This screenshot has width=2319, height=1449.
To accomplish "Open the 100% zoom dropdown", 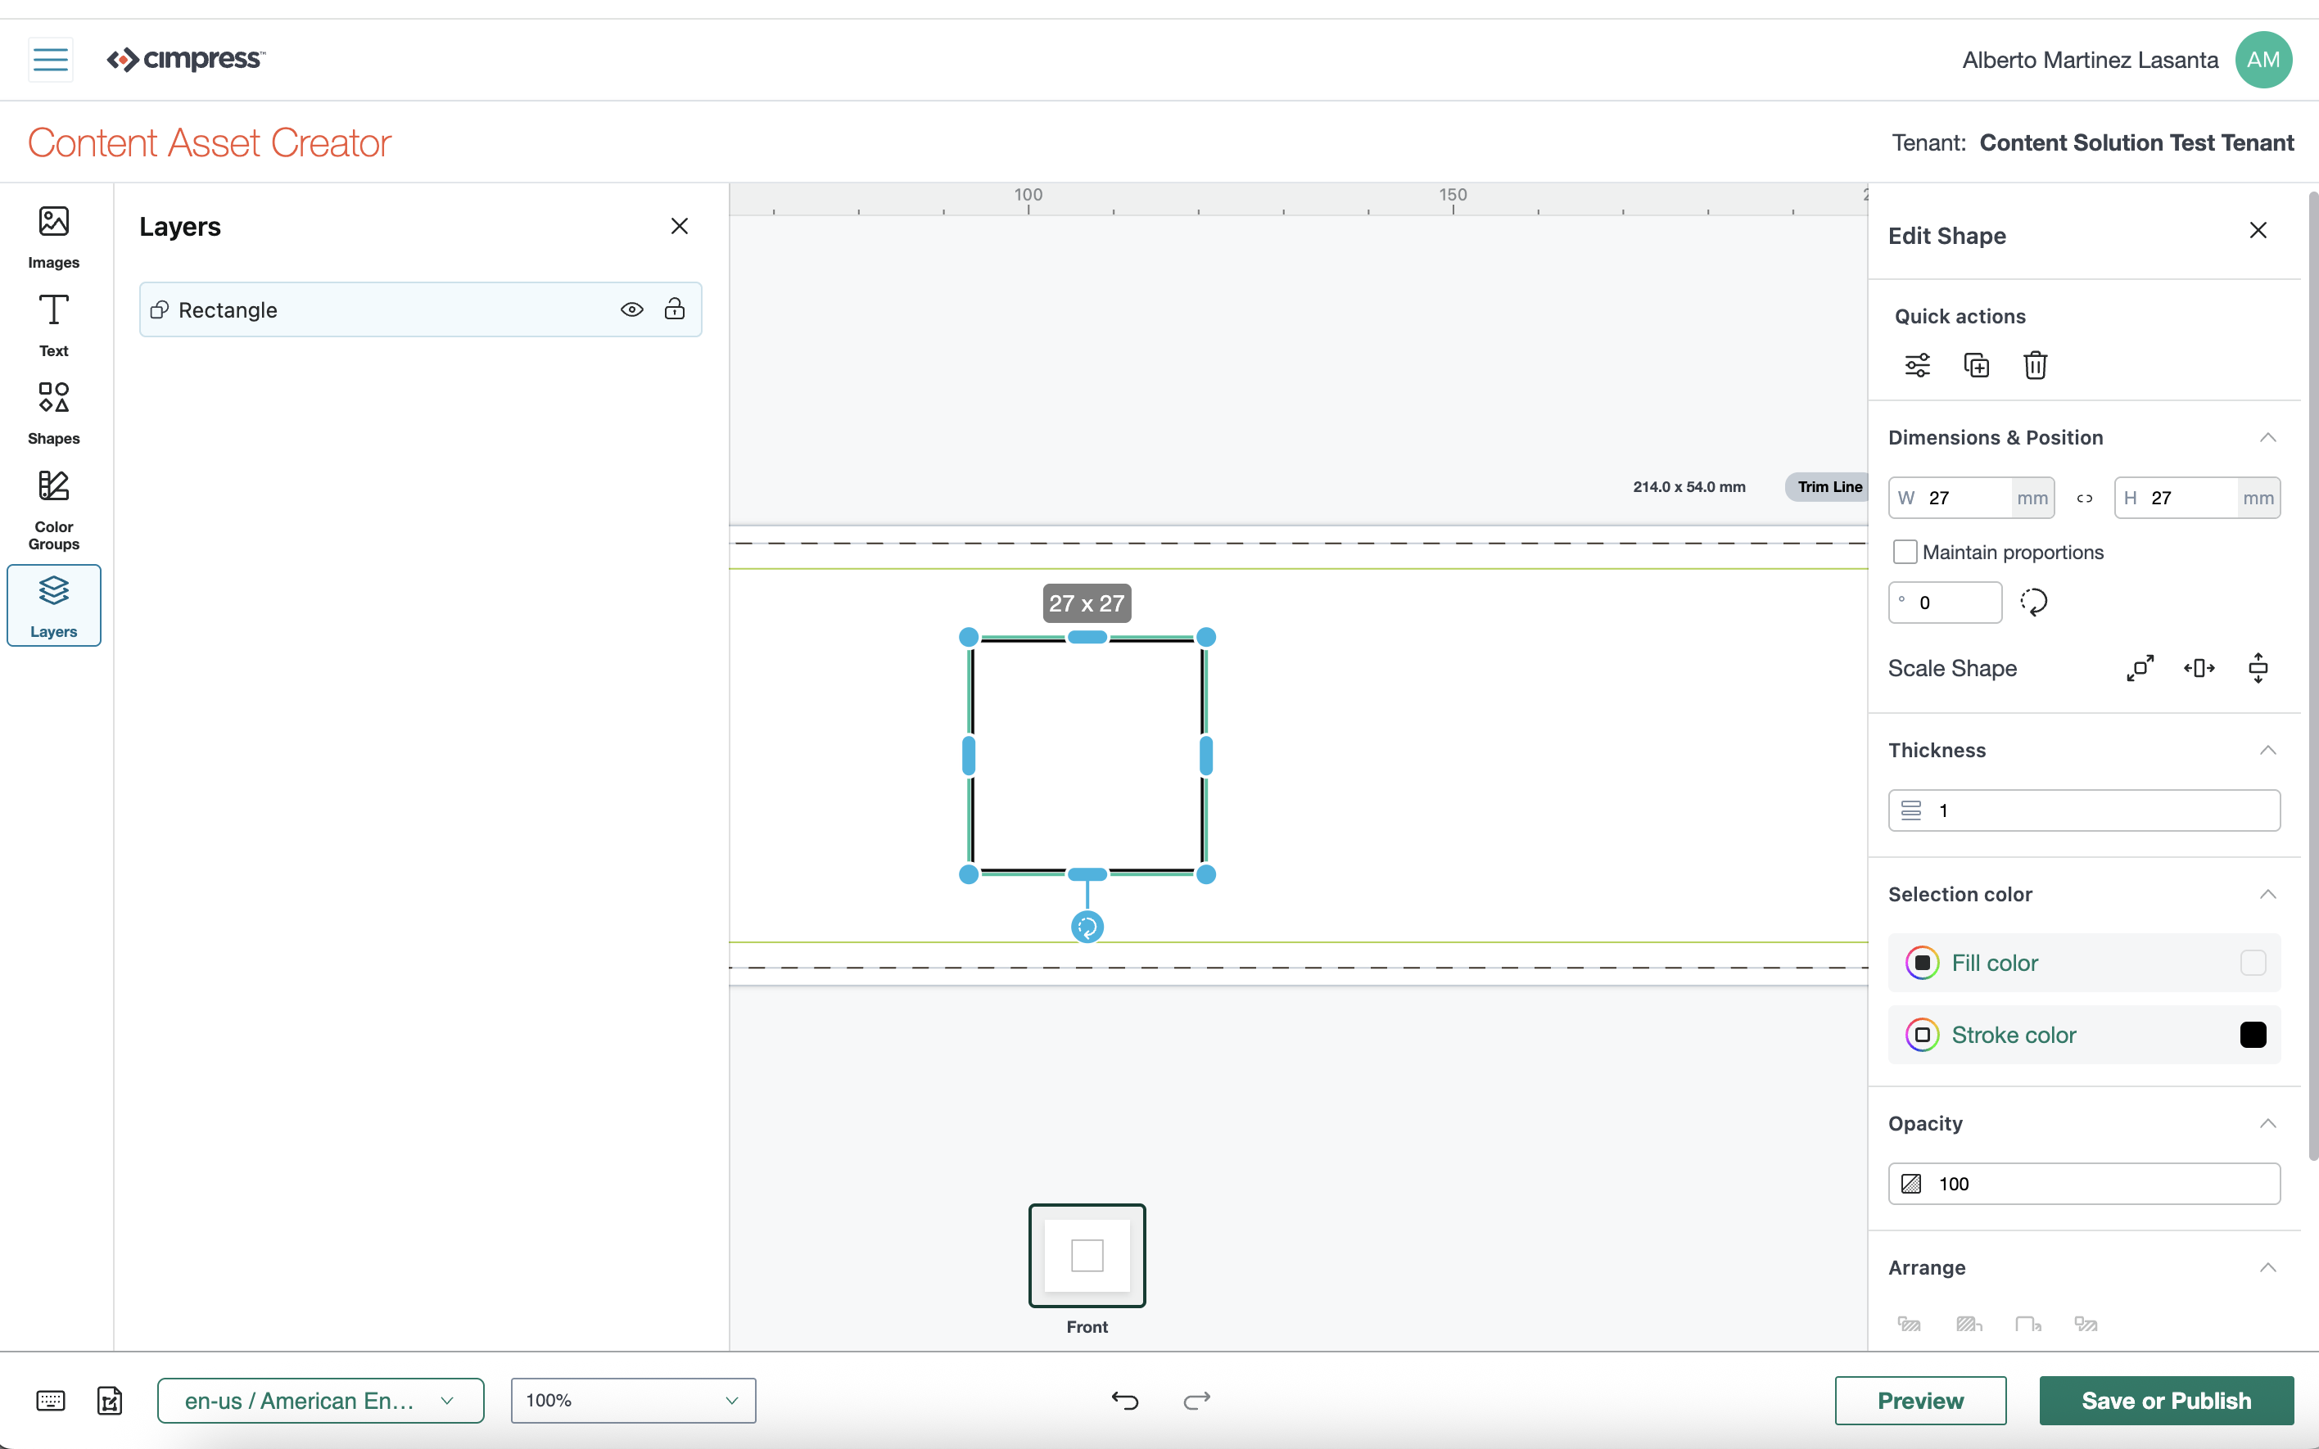I will [x=632, y=1400].
